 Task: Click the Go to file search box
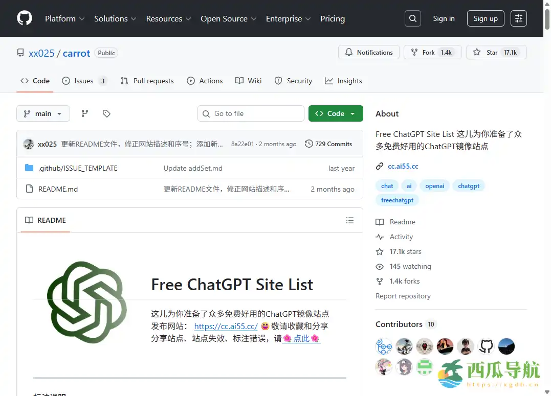click(x=251, y=113)
